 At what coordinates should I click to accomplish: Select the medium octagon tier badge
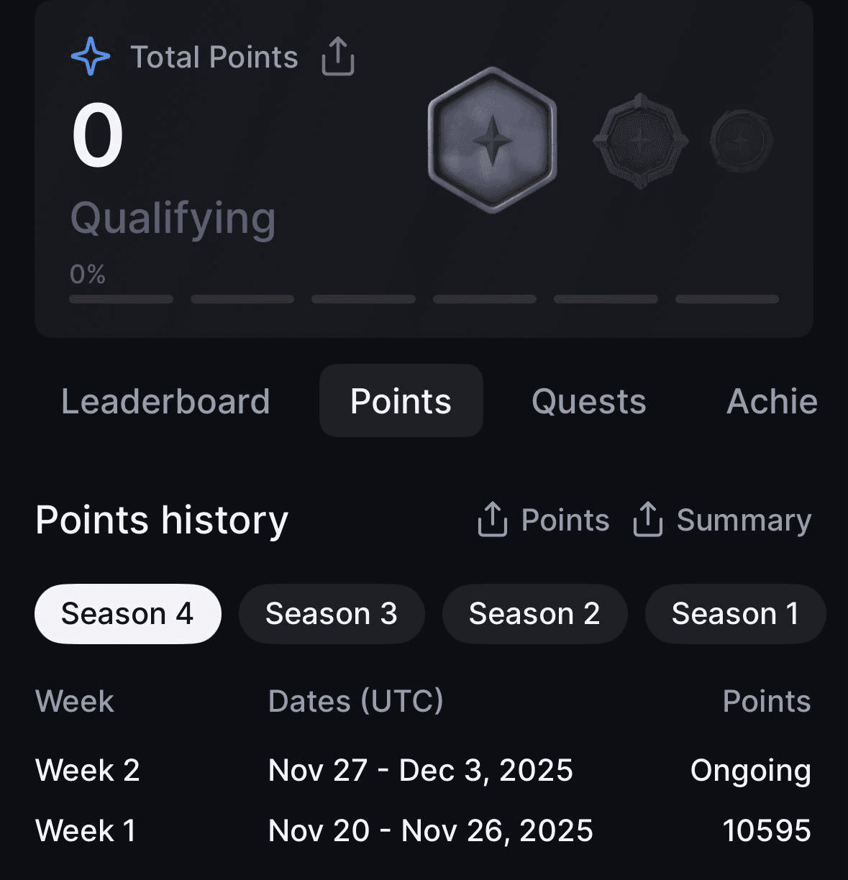(x=639, y=141)
